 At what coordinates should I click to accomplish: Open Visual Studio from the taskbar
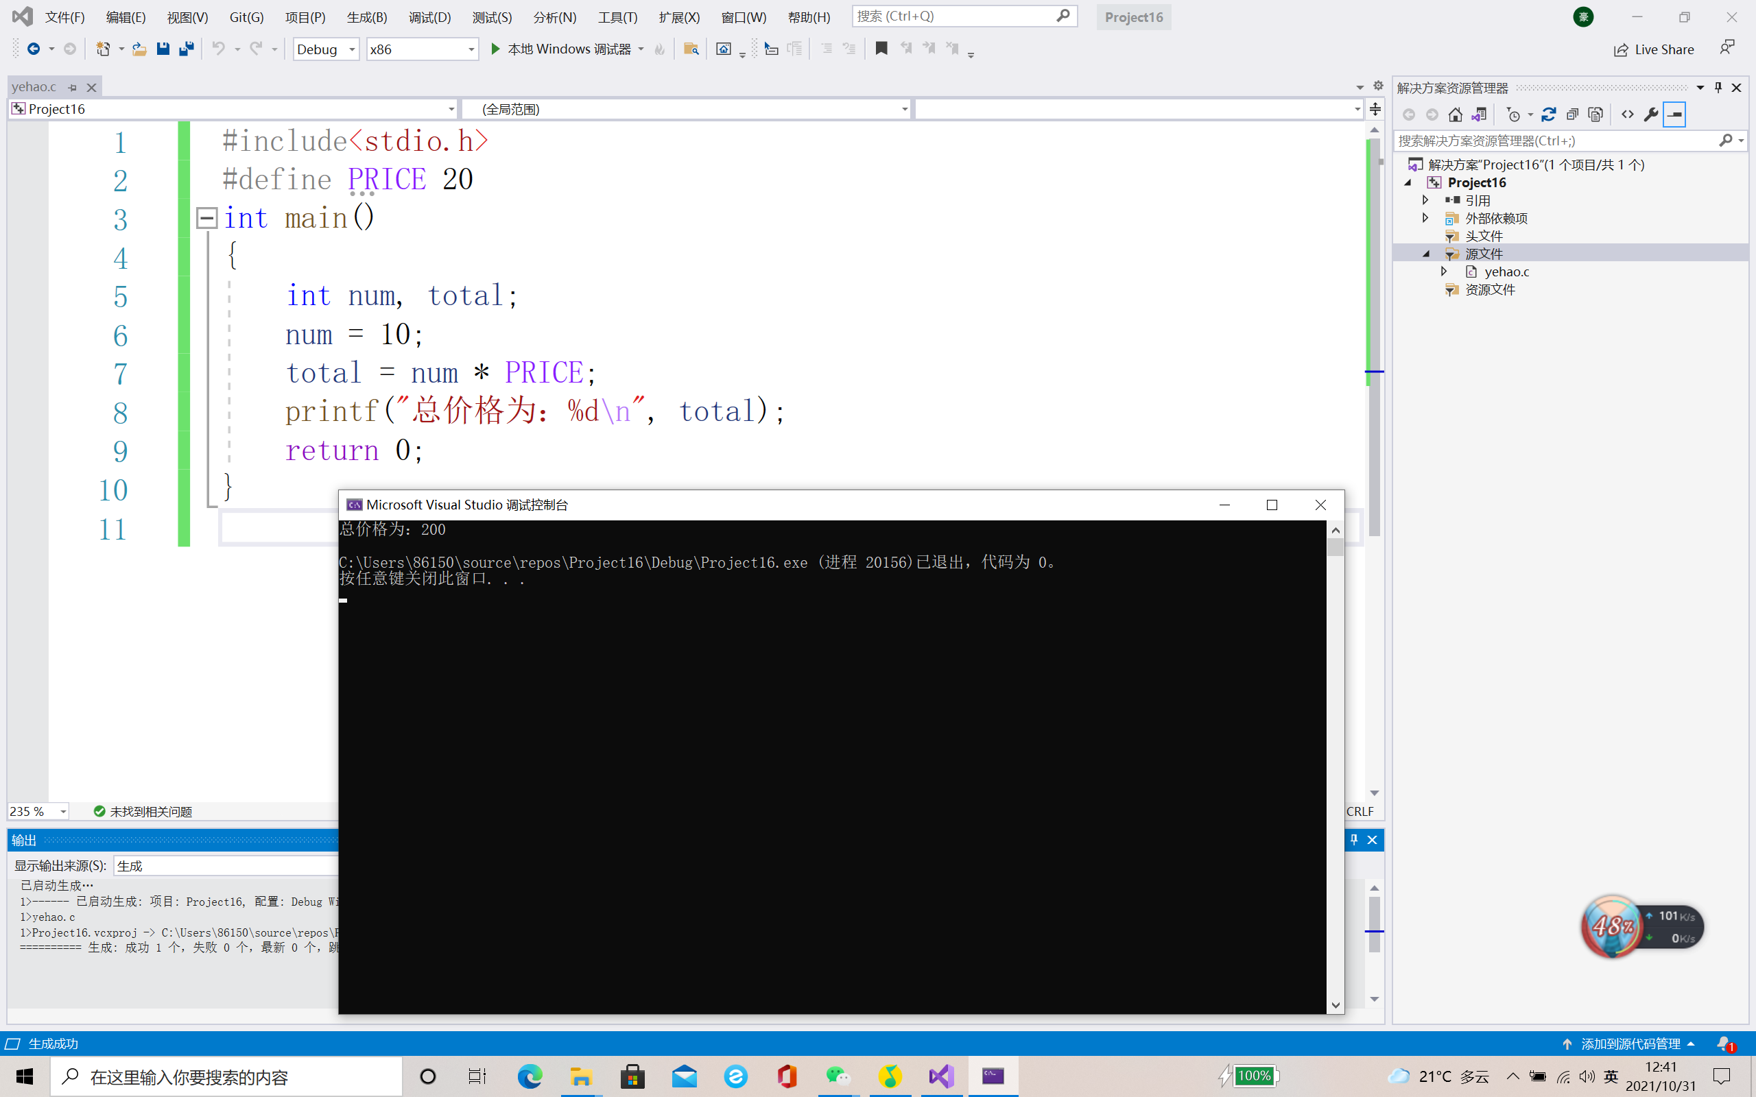[941, 1076]
